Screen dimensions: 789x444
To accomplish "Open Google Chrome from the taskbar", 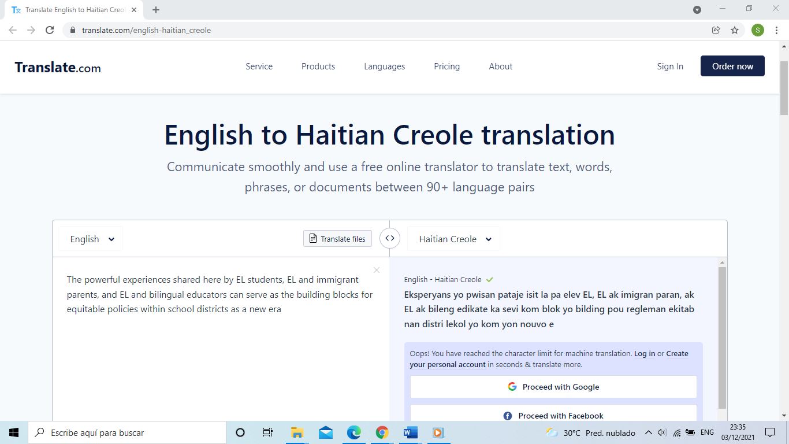I will click(382, 432).
